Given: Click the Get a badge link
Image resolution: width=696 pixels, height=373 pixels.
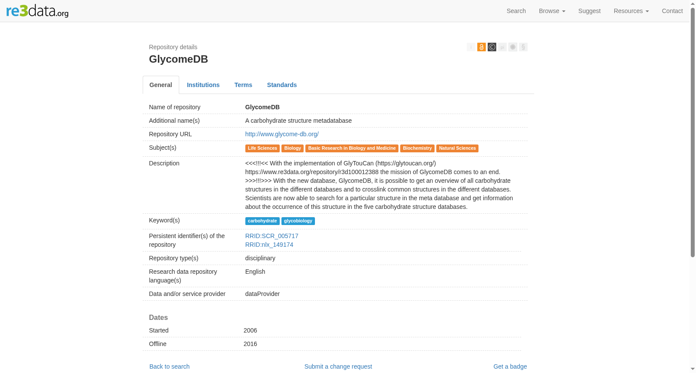Looking at the screenshot, I should (510, 366).
